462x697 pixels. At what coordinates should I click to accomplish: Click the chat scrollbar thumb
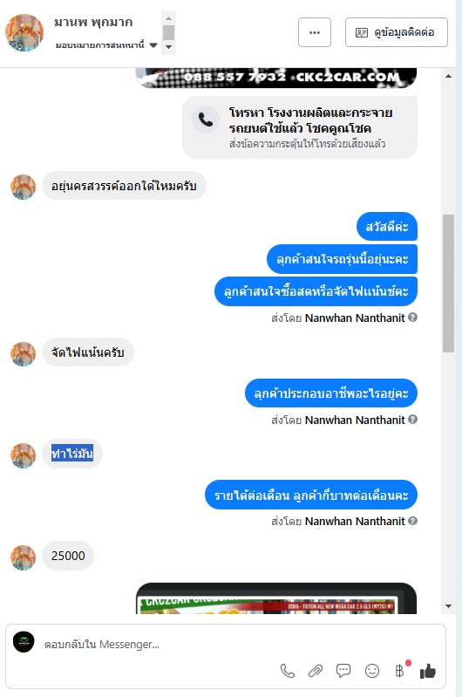tap(448, 284)
